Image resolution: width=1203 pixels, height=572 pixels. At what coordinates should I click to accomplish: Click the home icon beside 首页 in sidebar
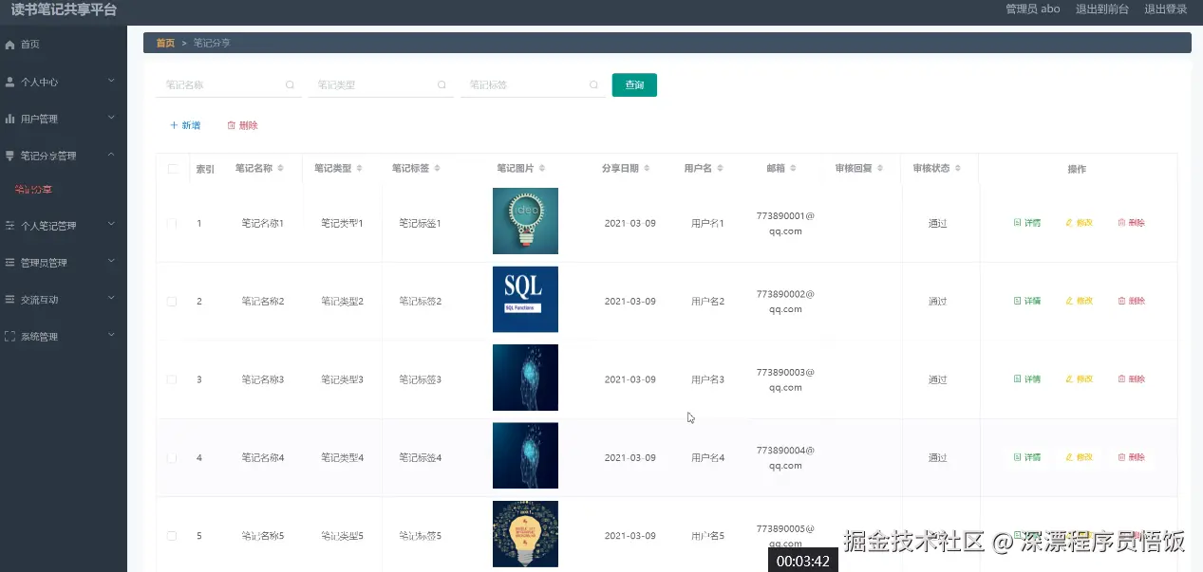[10, 45]
